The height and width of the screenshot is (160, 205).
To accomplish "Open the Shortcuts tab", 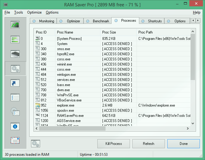I will [152, 21].
